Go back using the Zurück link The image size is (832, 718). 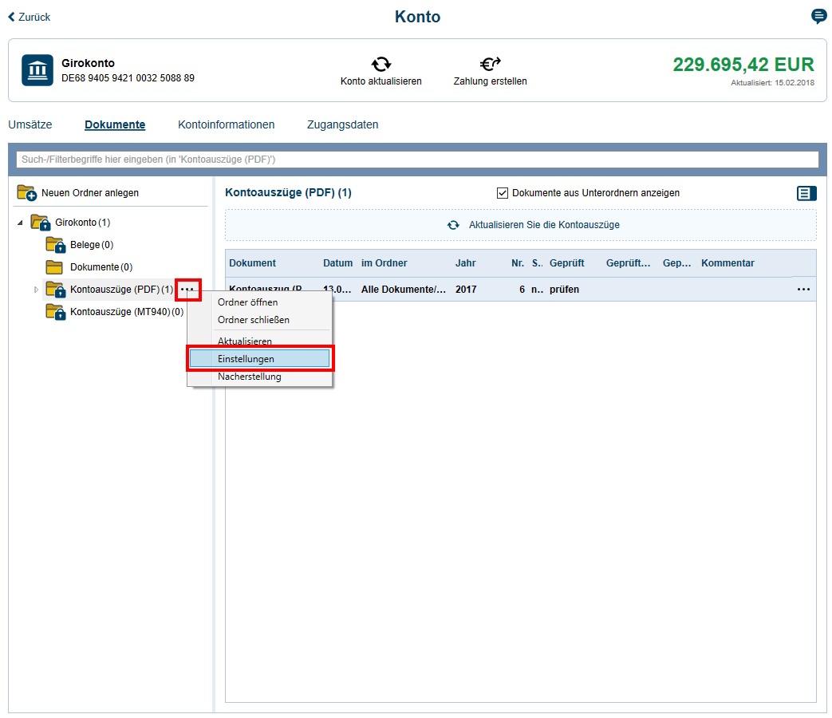tap(30, 17)
